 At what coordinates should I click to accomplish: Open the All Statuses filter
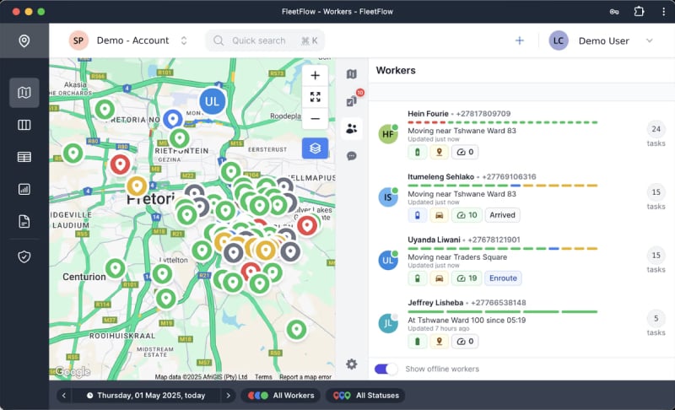365,396
